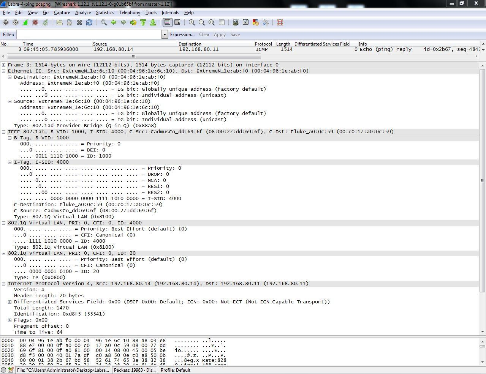Open capture options icon

click(x=16, y=22)
